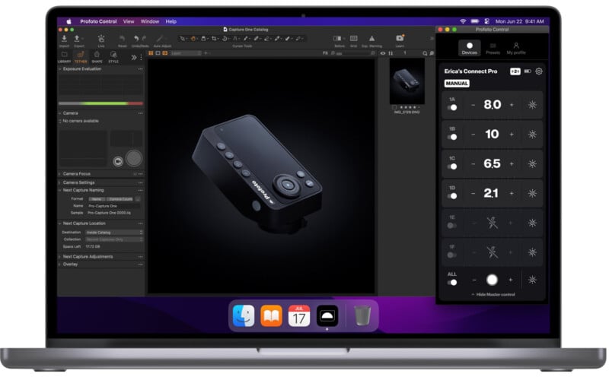Increase group 1D power with plus
The width and height of the screenshot is (609, 377).
pos(512,193)
